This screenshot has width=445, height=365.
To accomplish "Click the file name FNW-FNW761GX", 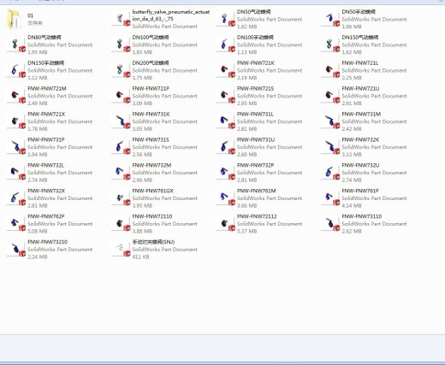I will 152,191.
